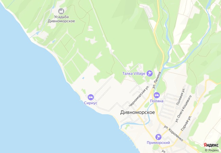Image resolution: width=221 pixels, height=153 pixels.
Task: Open the Талка Village beach icon
Action: 150,73
